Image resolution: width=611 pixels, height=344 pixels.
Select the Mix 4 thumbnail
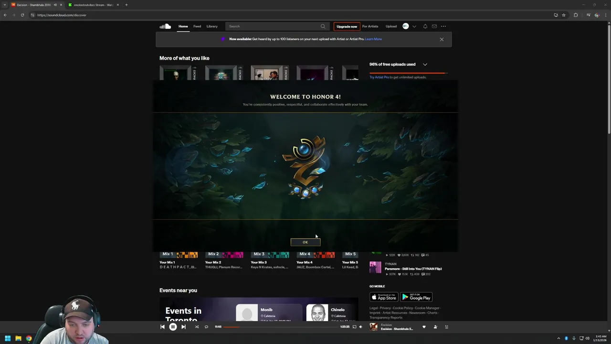[316, 255]
